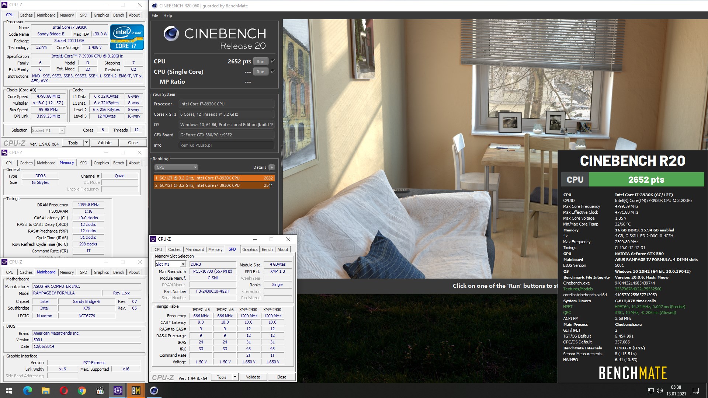Switch to Cinebench via its taskbar icon

click(x=154, y=391)
